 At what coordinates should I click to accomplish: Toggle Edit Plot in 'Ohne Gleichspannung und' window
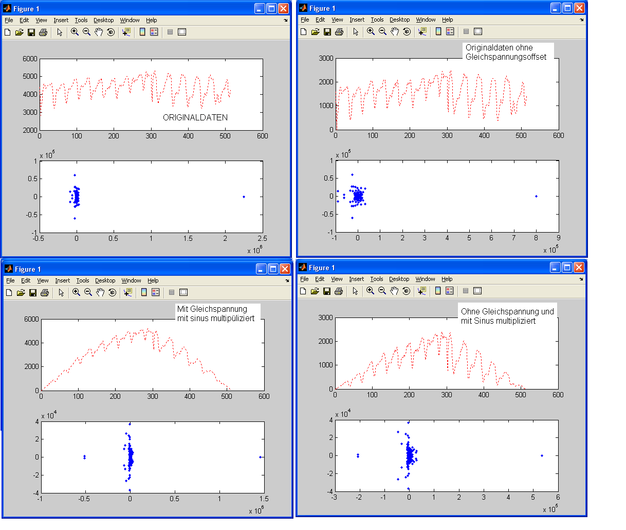point(355,291)
